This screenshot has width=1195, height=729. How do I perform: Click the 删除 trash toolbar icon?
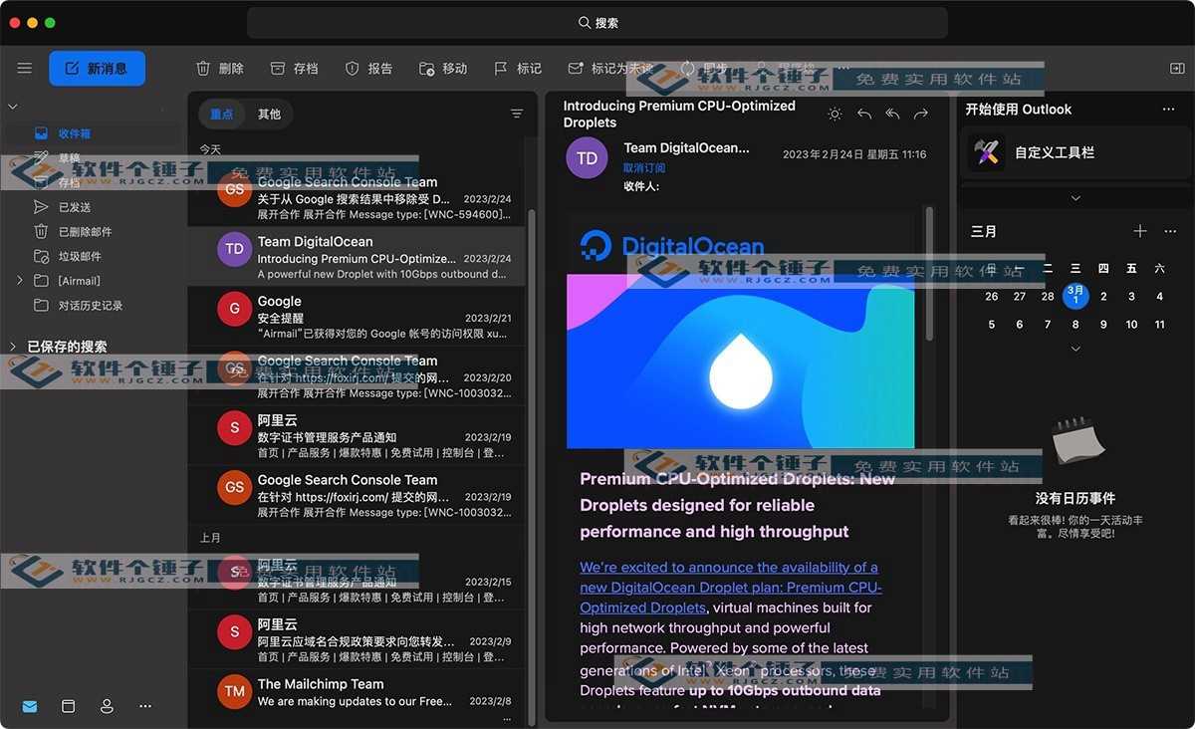click(x=203, y=69)
